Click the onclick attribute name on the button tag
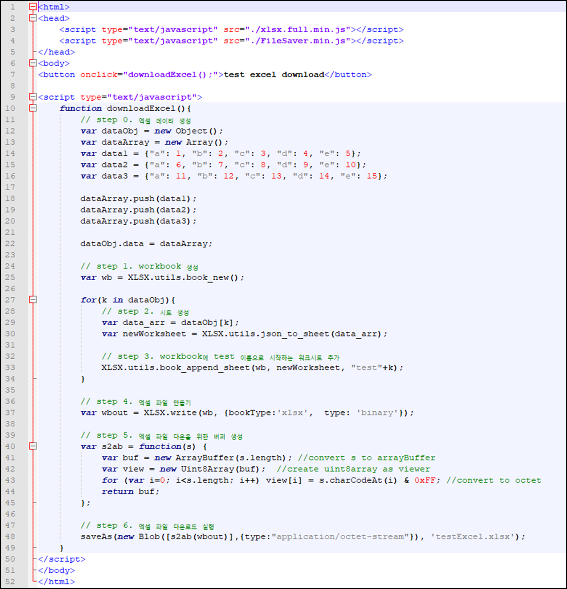 click(x=99, y=75)
